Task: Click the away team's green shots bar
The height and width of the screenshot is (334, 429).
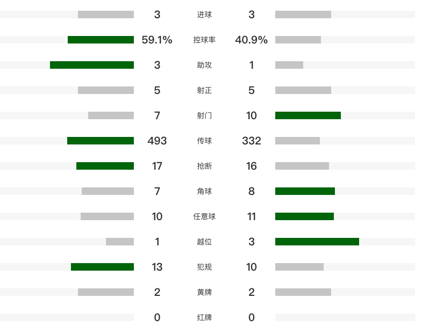Action: pyautogui.click(x=308, y=115)
